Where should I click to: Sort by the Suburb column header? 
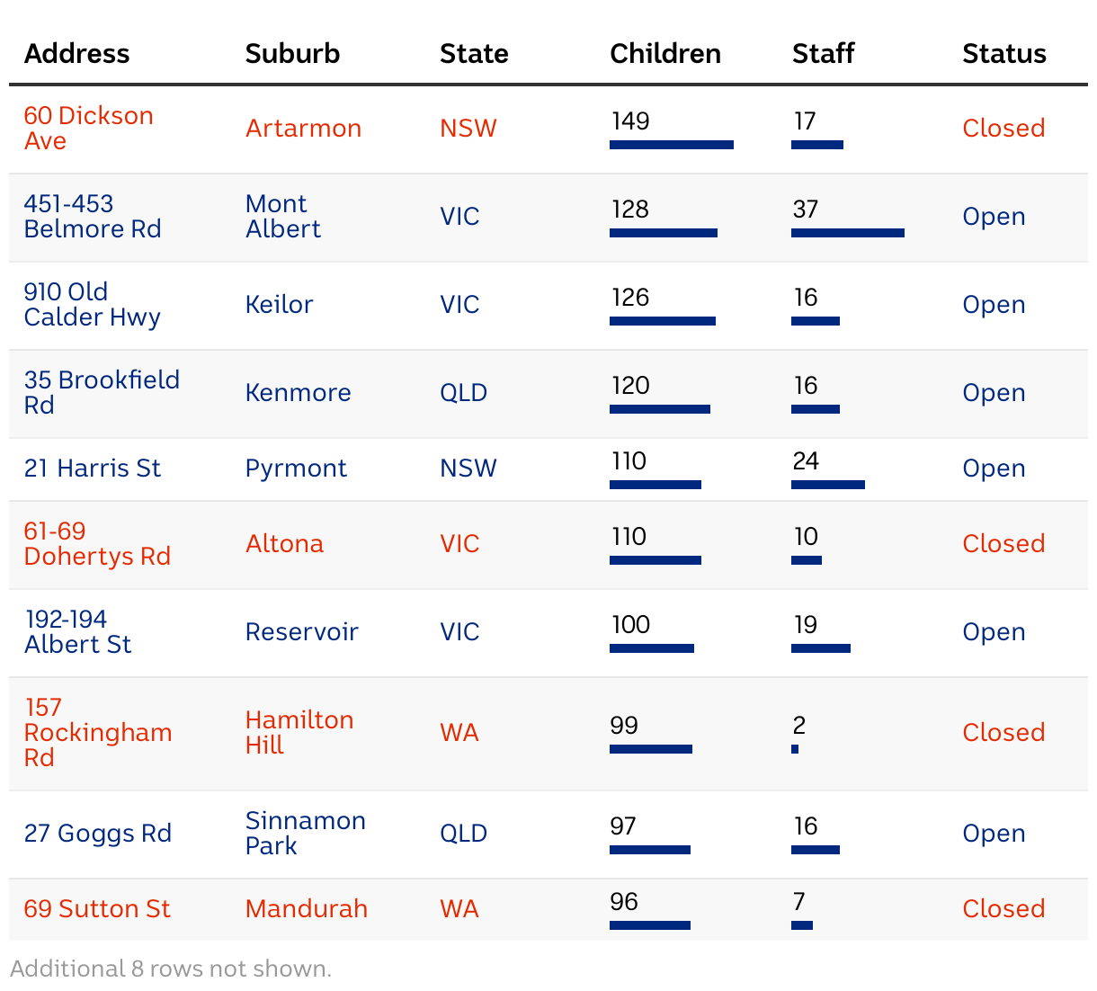click(x=292, y=54)
